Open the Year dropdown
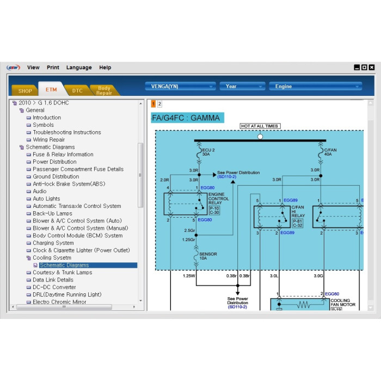 242,86
